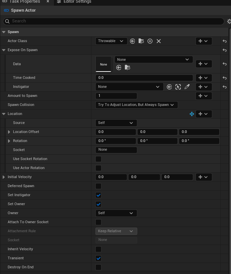Uncheck Set Owner
Image resolution: width=231 pixels, height=274 pixels.
(x=98, y=204)
